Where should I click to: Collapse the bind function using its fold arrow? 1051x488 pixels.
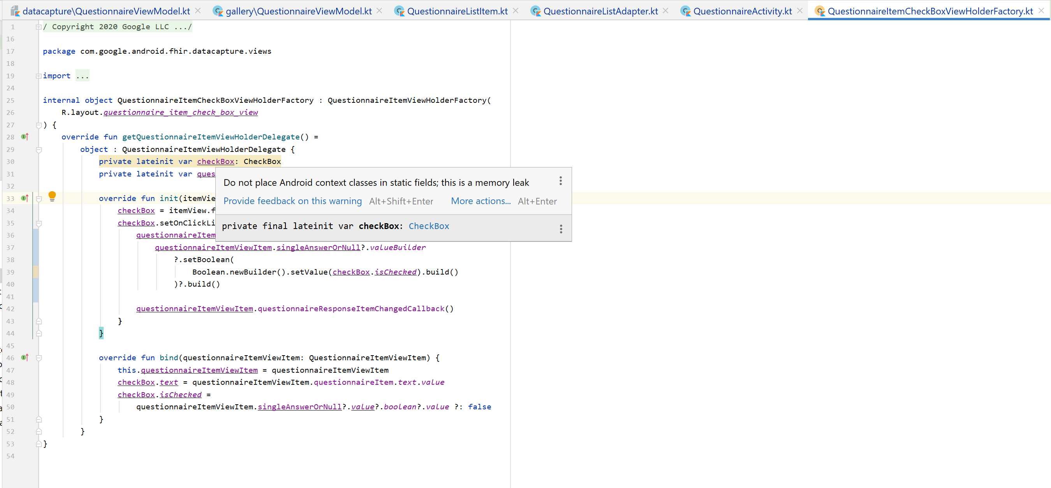click(39, 358)
